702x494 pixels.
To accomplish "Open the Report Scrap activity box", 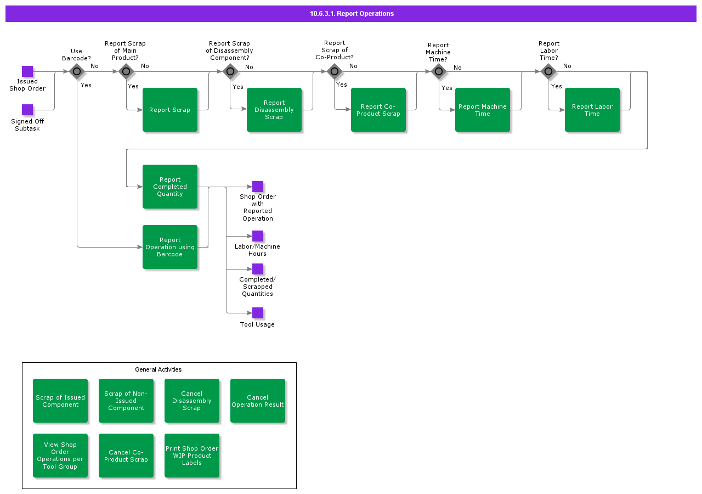I will (x=170, y=110).
